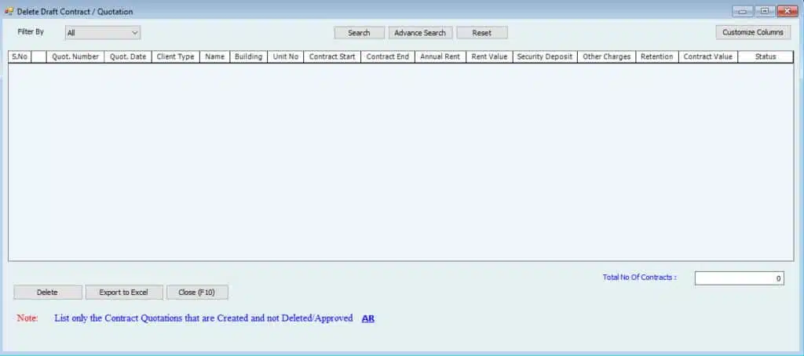Click the Rent Value column header
This screenshot has height=356, width=804.
click(489, 57)
